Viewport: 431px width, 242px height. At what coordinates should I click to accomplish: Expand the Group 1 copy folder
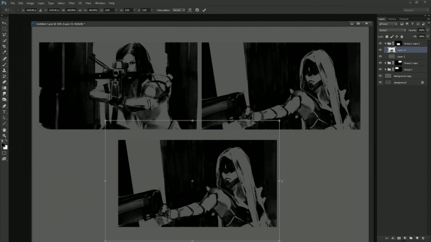coord(385,63)
